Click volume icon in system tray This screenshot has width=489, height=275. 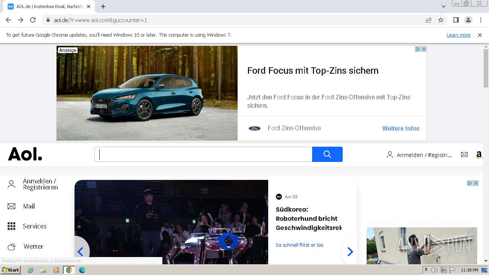tap(434, 270)
